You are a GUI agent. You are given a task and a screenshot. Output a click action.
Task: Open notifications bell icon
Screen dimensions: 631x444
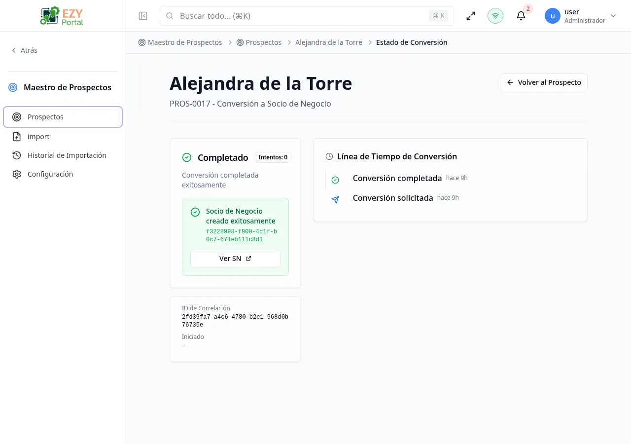(521, 16)
